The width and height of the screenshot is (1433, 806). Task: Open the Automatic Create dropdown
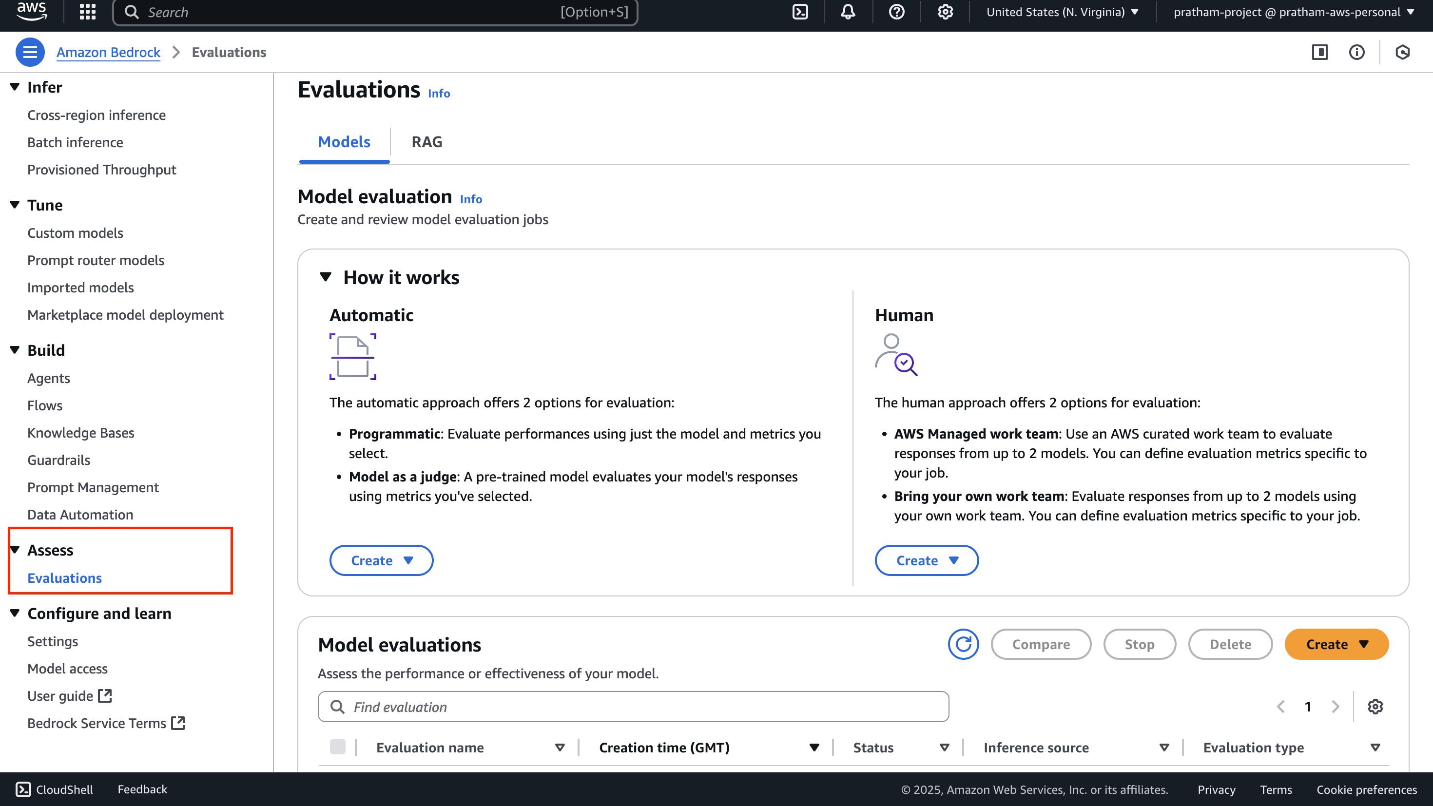[x=381, y=560]
